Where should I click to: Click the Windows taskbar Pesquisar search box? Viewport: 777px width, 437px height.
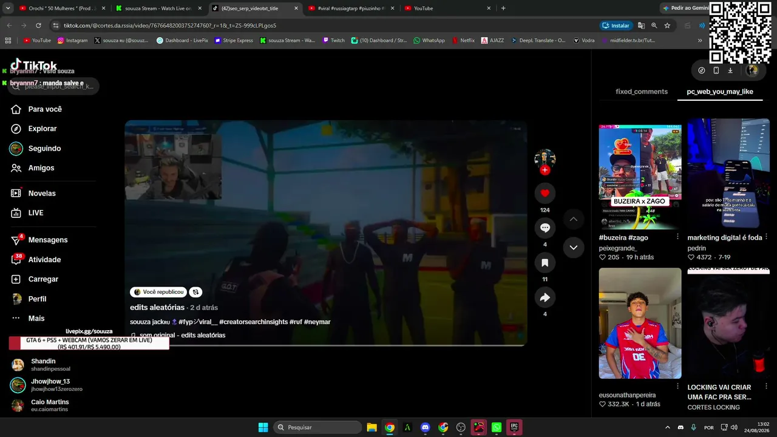(x=317, y=427)
